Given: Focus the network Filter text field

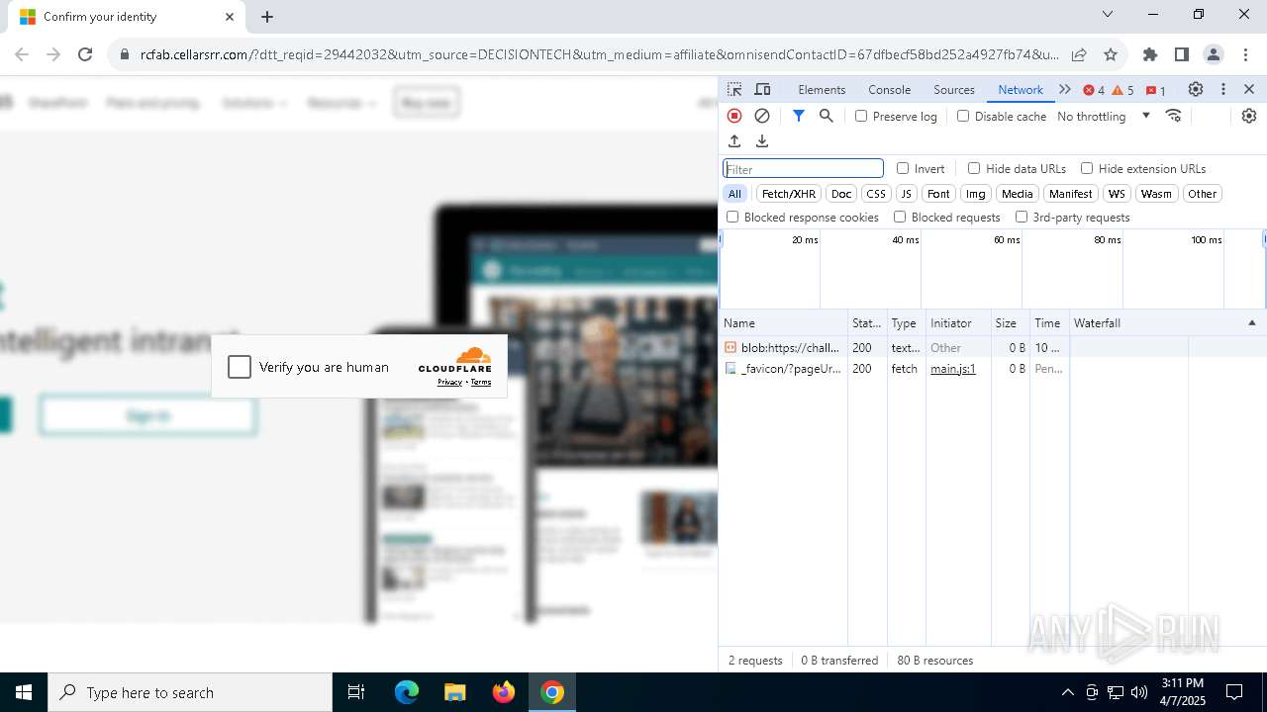Looking at the screenshot, I should [x=803, y=169].
